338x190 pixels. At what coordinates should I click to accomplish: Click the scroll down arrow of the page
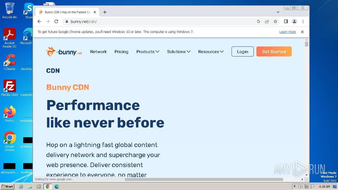click(x=307, y=175)
